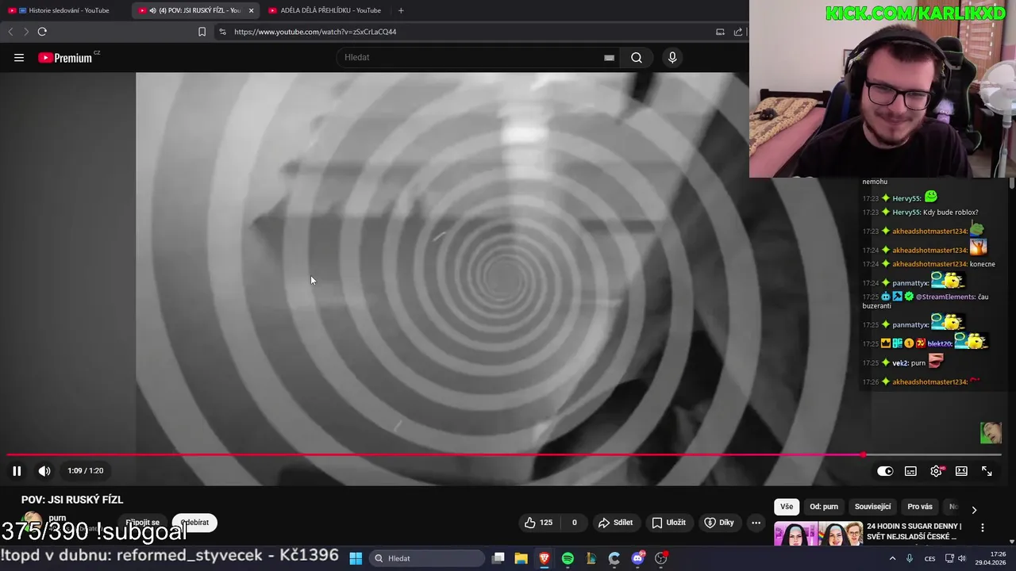
Task: Enter fullscreen mode
Action: click(987, 471)
